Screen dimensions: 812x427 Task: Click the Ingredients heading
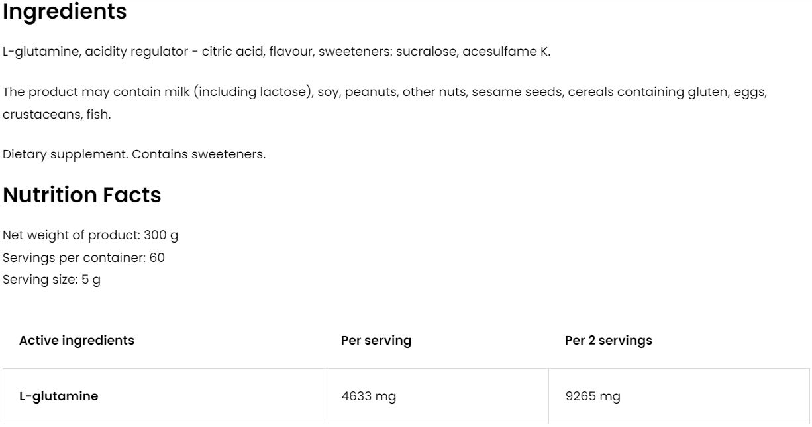coord(65,12)
